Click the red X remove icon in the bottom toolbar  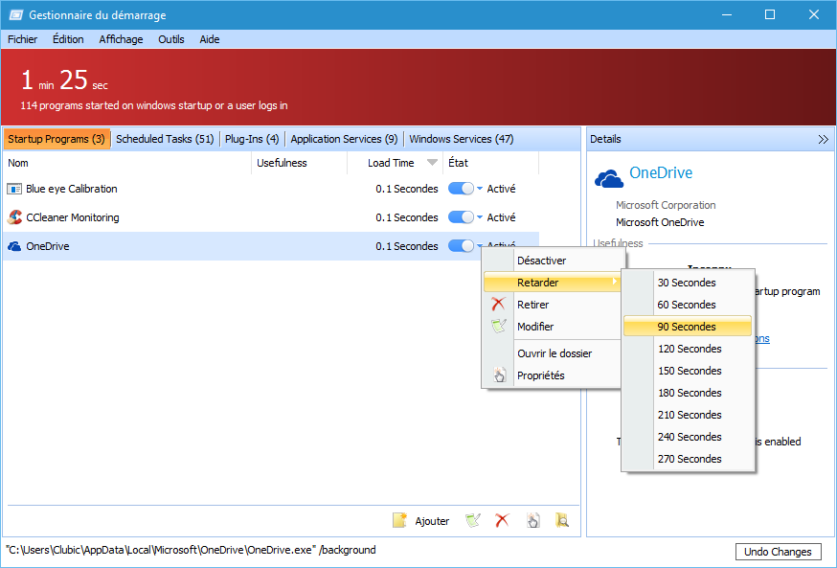point(501,521)
